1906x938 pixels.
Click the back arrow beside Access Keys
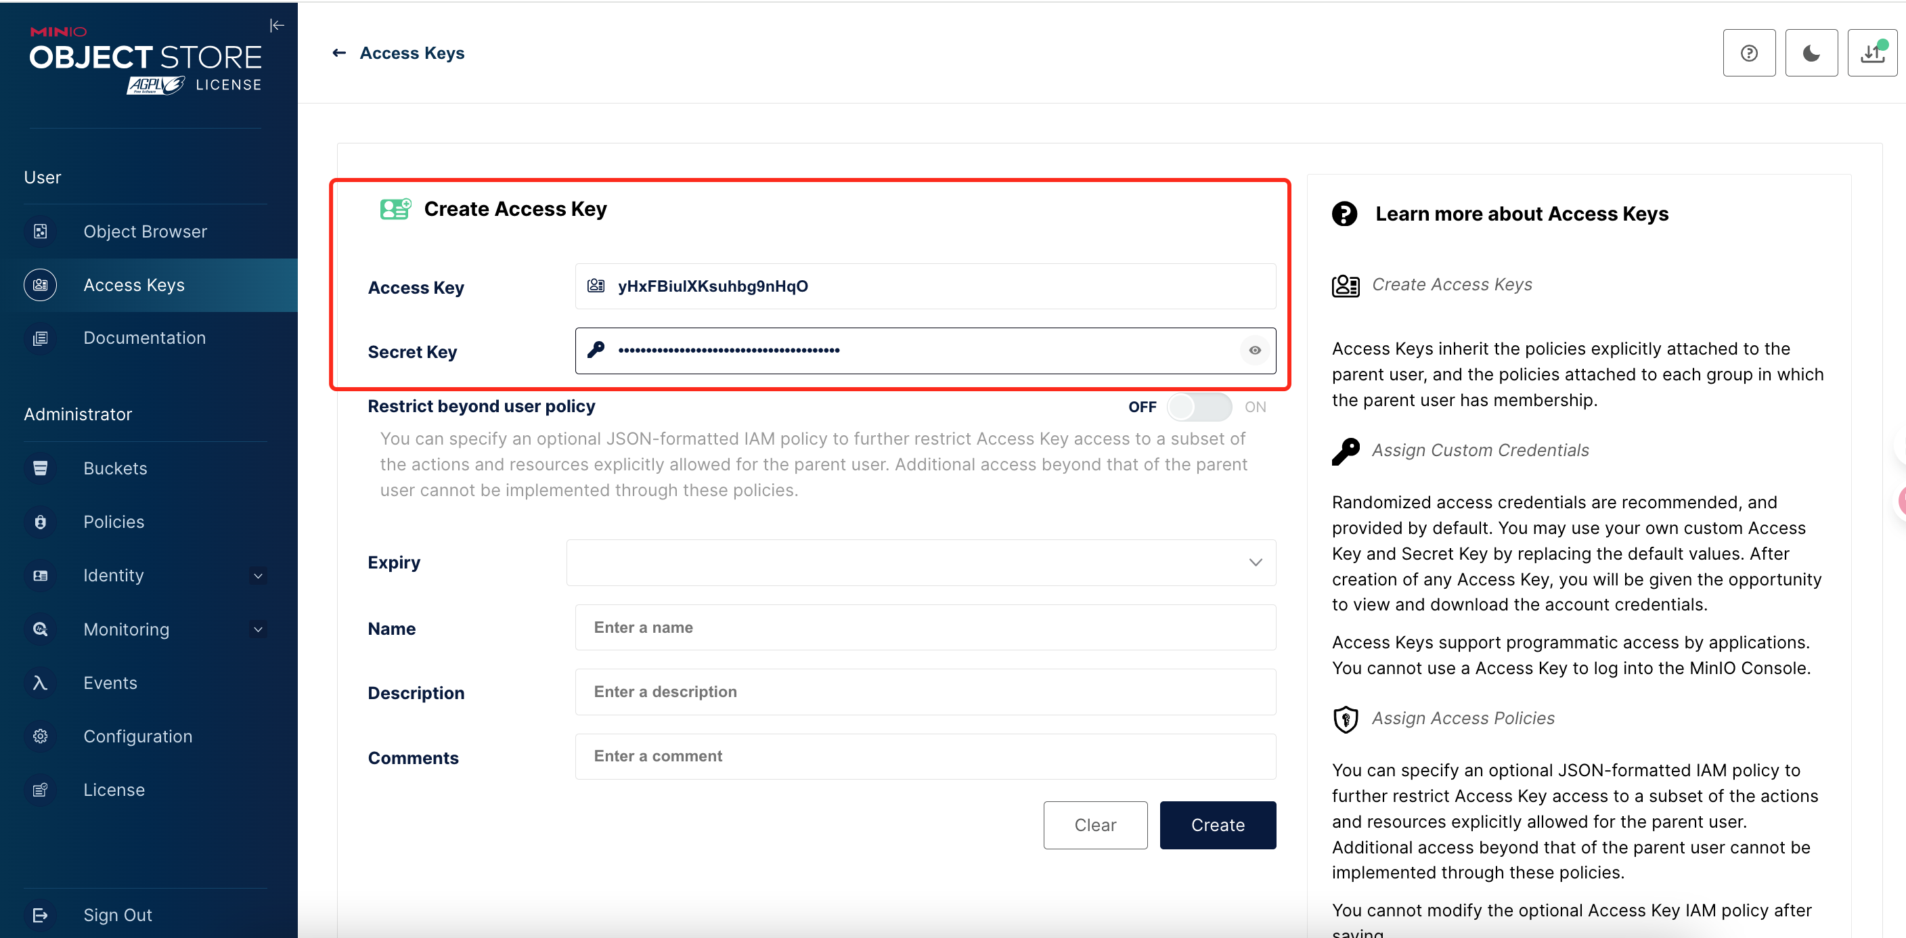(x=339, y=53)
